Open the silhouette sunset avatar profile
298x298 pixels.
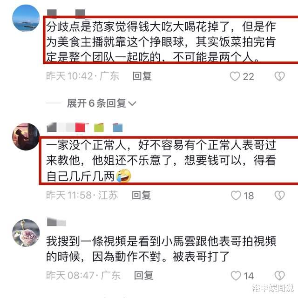pos(26,136)
